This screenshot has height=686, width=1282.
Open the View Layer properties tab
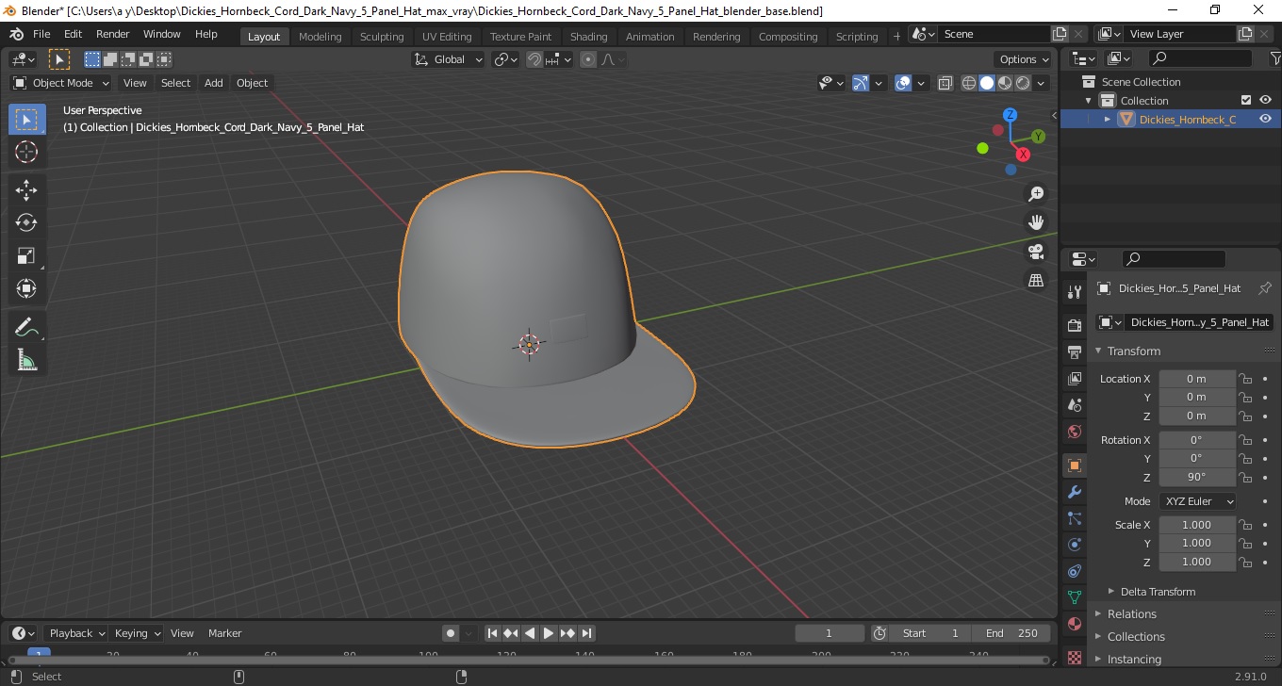[1074, 378]
